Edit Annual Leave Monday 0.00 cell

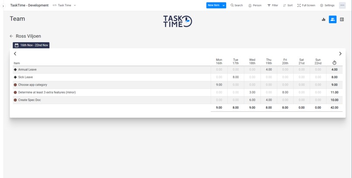click(219, 70)
